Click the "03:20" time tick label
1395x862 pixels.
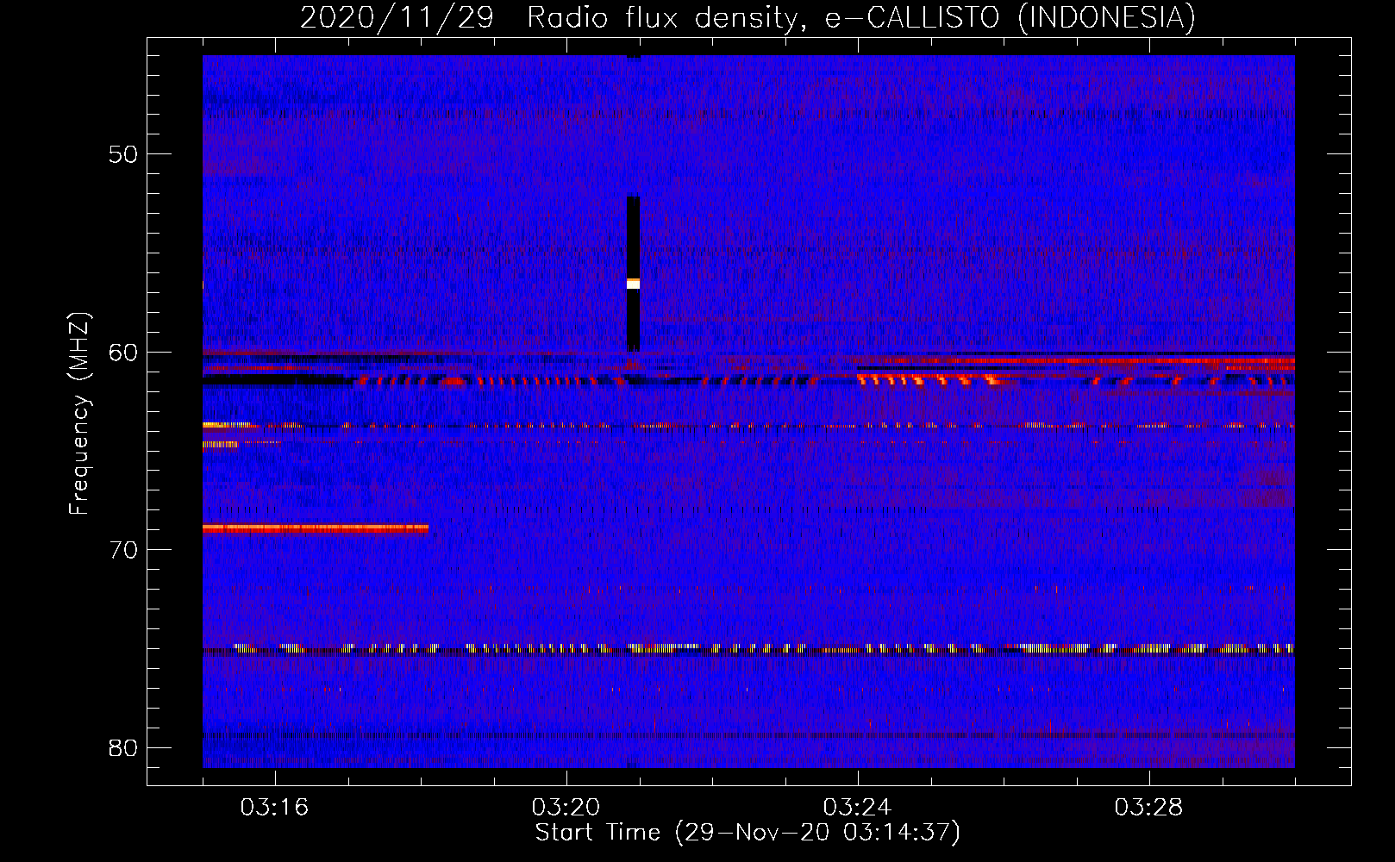pyautogui.click(x=566, y=808)
